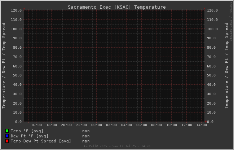Click the 60.0 label on right axis

coord(211,66)
